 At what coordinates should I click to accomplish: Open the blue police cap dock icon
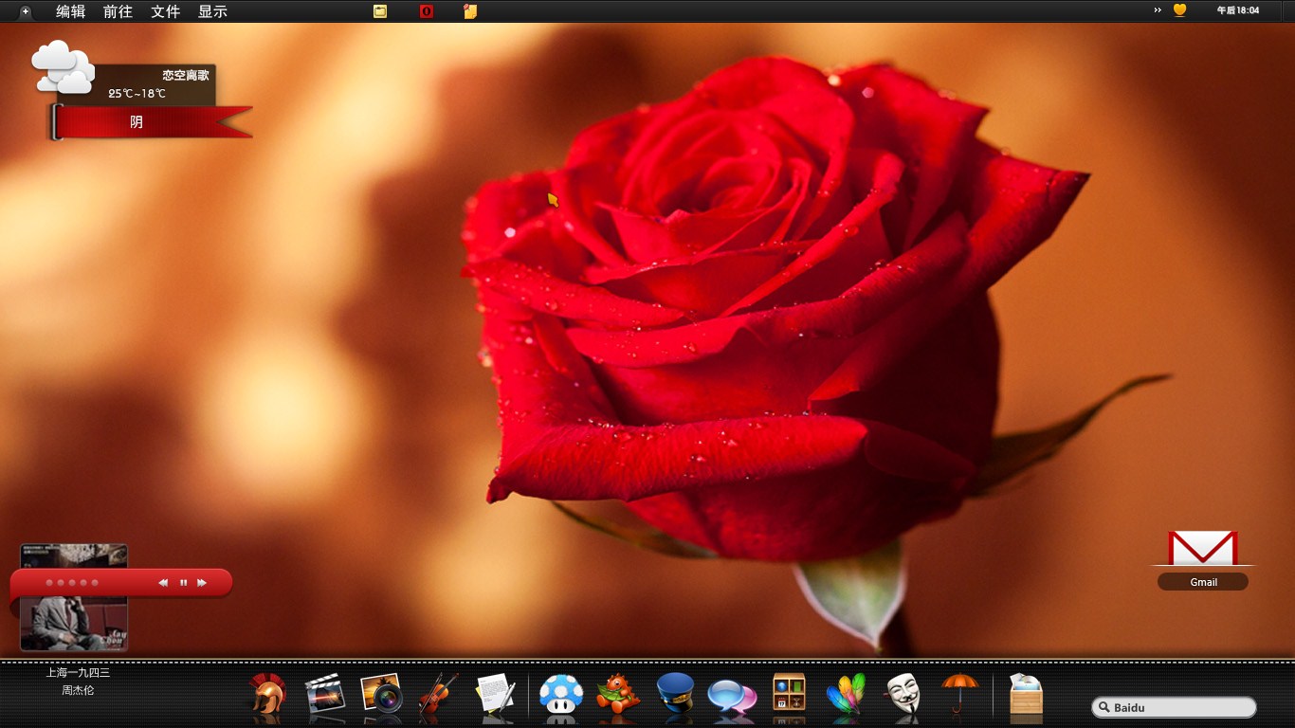click(x=675, y=694)
